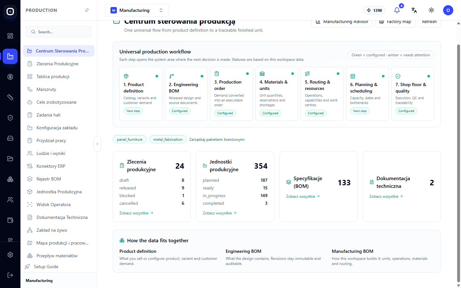Click the user avatar O
This screenshot has width=461, height=288.
coord(448,10)
